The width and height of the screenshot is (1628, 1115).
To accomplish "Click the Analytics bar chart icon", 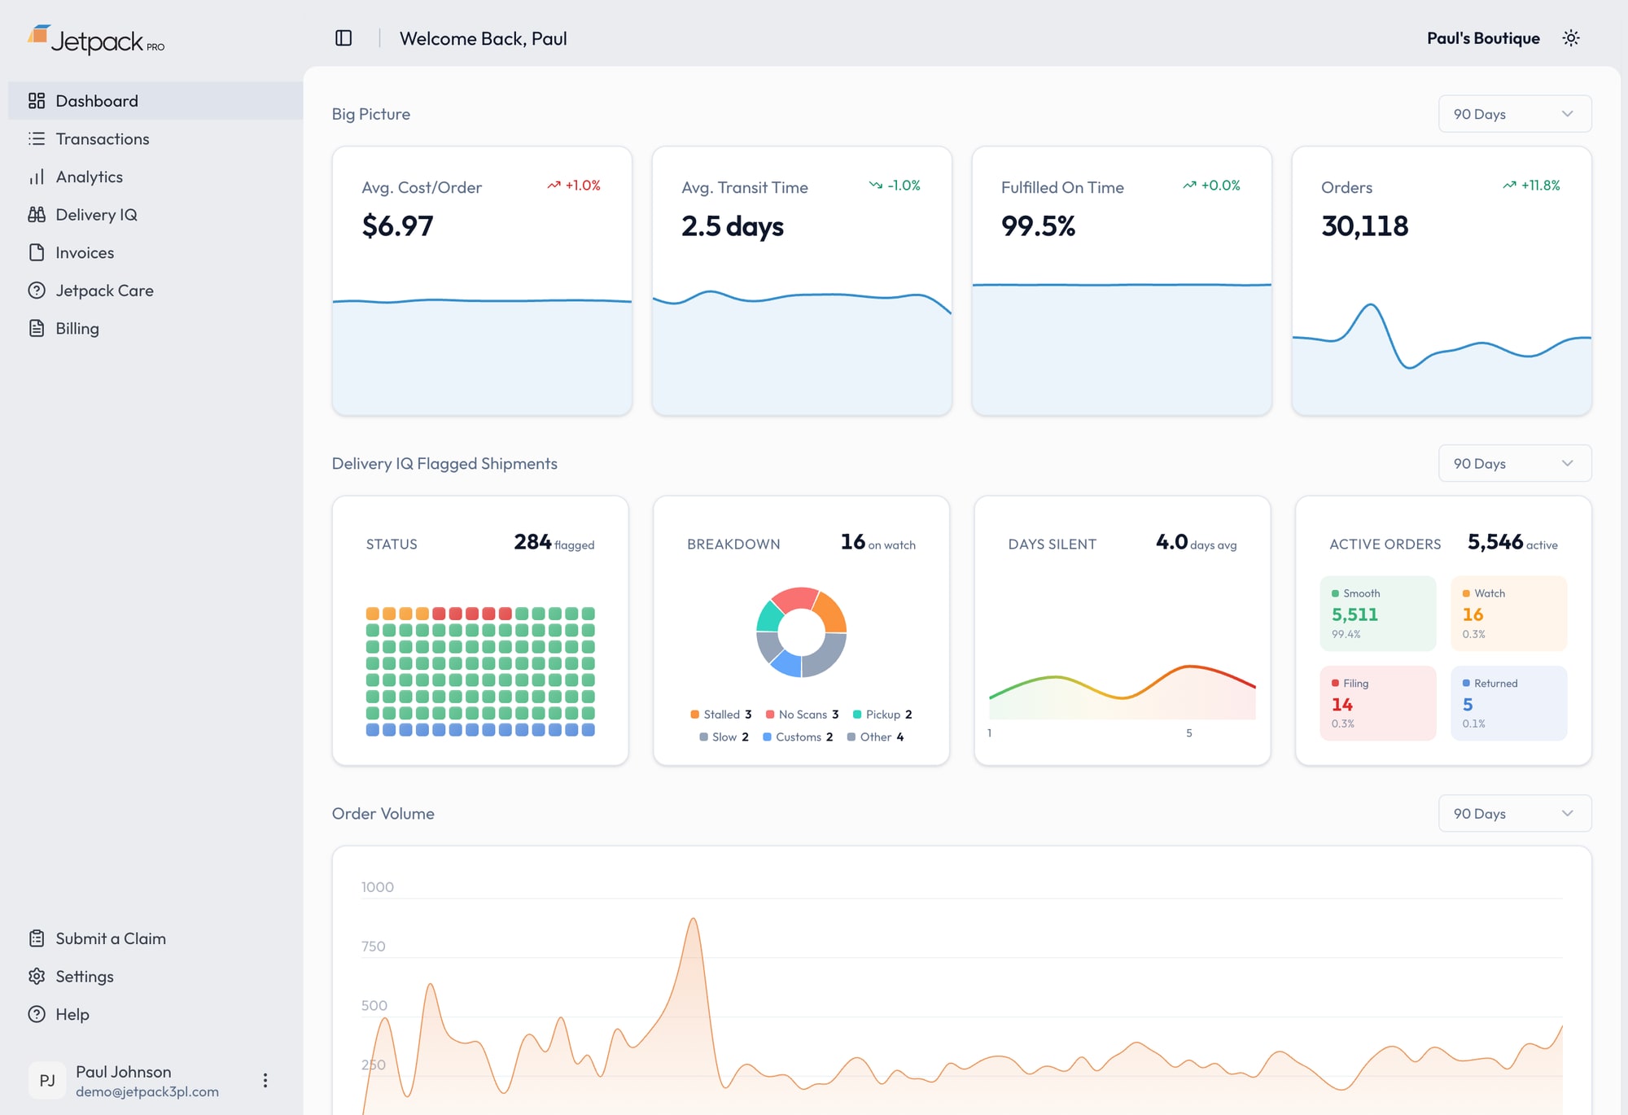I will tap(37, 177).
